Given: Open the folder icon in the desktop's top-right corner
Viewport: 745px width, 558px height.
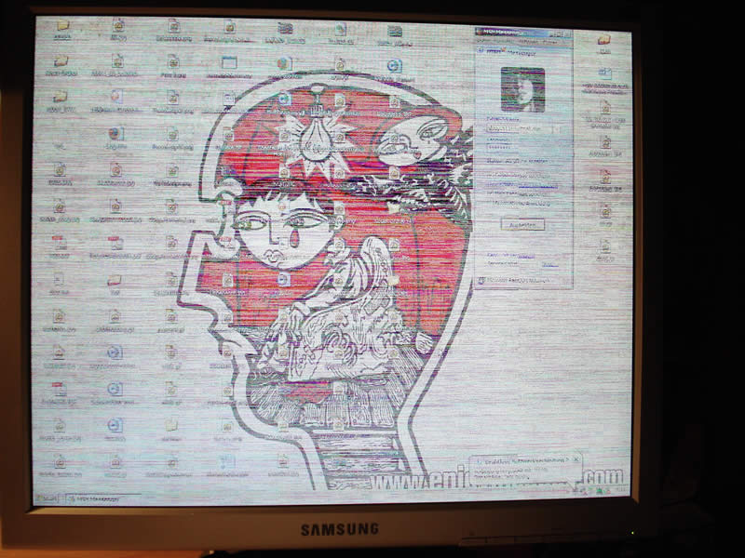Looking at the screenshot, I should point(604,40).
